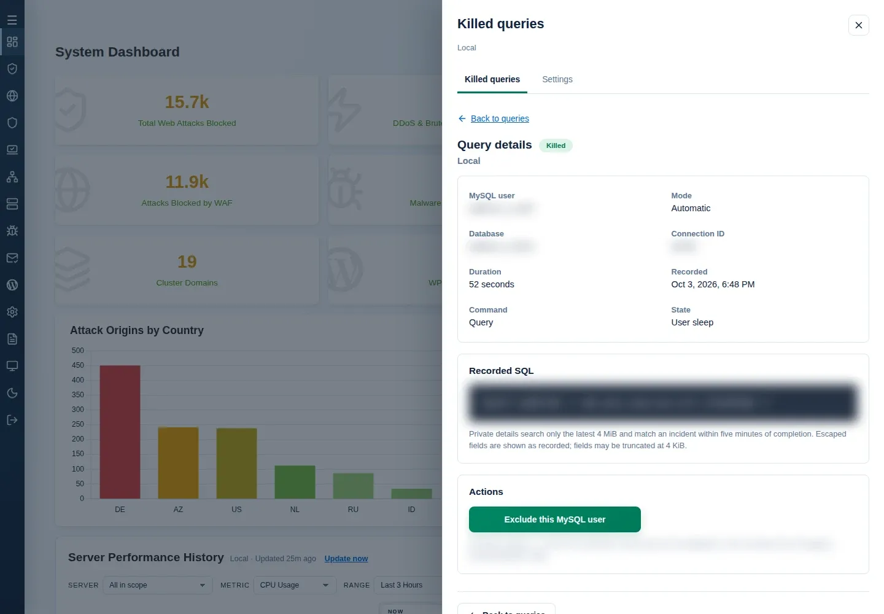Select the dashboard grid icon in sidebar
The image size is (884, 614).
point(12,42)
